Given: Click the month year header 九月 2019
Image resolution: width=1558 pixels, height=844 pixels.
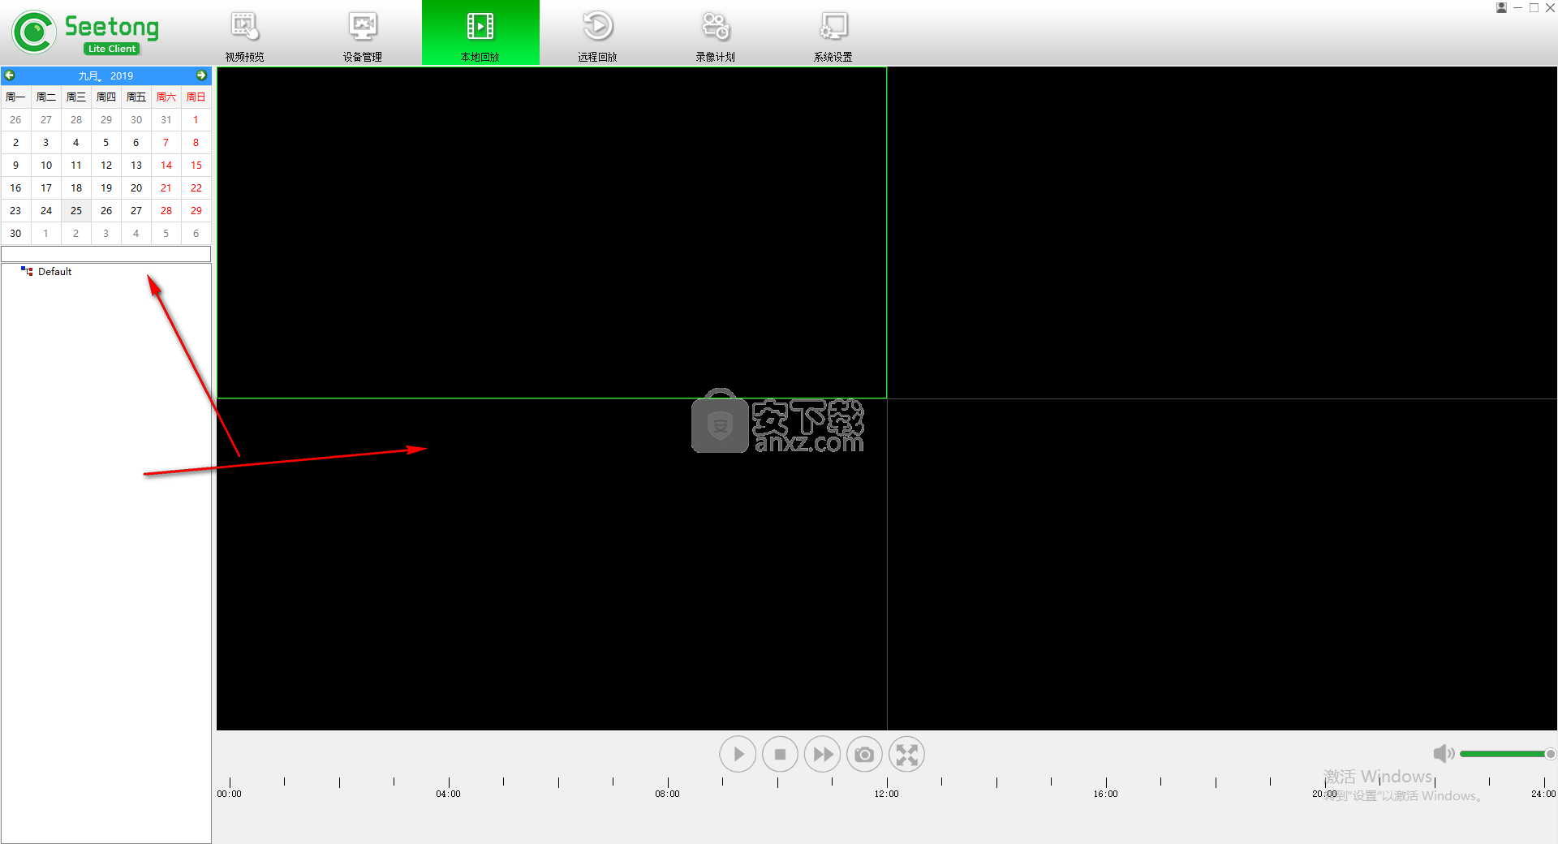Looking at the screenshot, I should (x=105, y=75).
